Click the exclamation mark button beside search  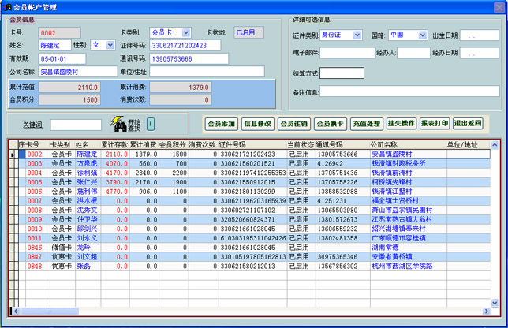tap(151, 124)
